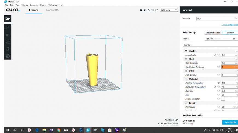This screenshot has width=238, height=133.
Task: Switch camera to left side view icon
Action: [153, 10]
